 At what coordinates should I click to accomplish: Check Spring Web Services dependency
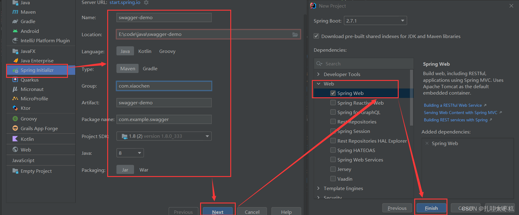click(333, 160)
